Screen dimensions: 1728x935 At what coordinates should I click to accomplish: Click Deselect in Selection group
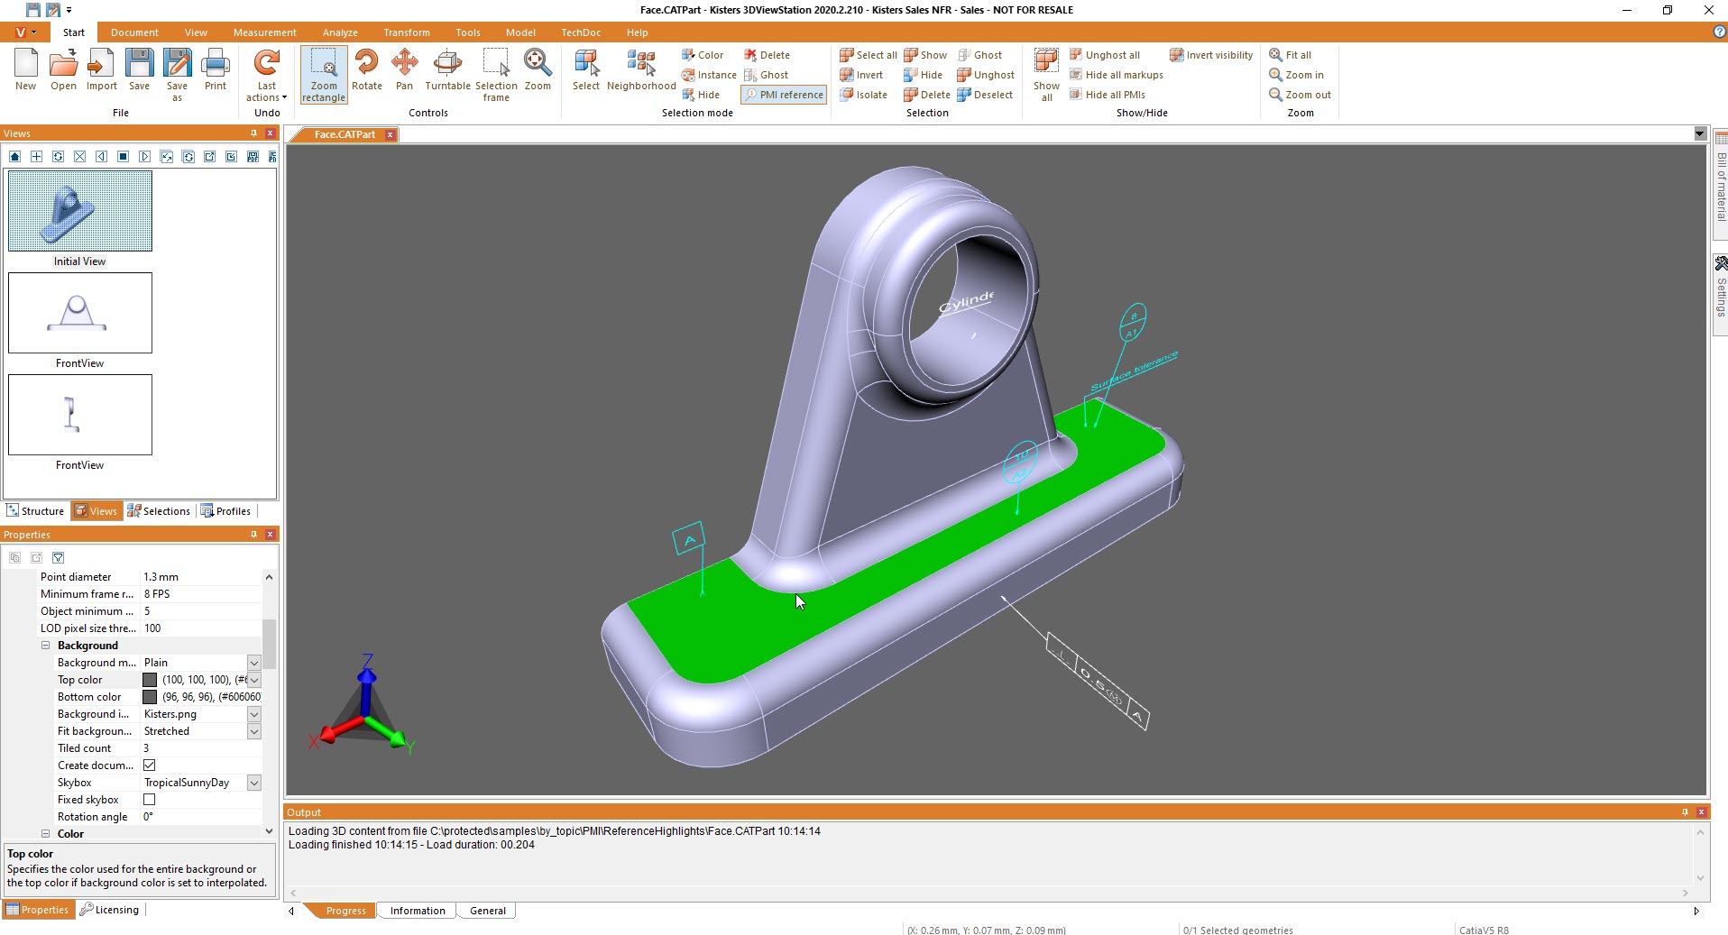point(984,95)
